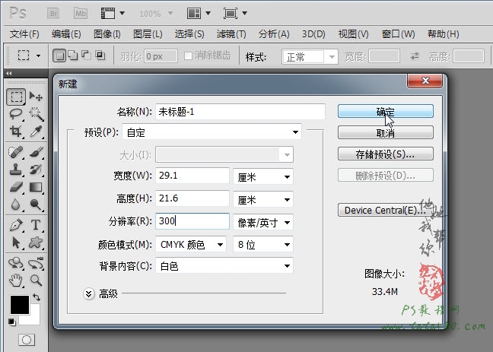Launch Mini Bridge from the top bar

81,14
